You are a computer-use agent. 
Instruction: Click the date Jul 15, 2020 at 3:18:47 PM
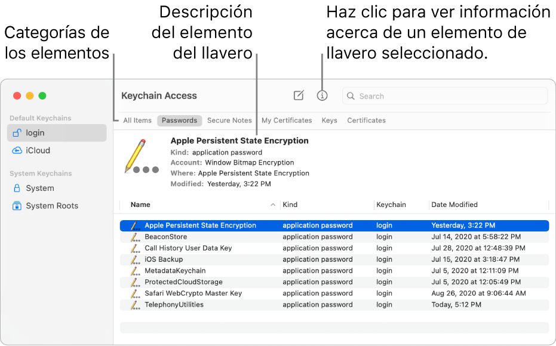[x=475, y=259]
